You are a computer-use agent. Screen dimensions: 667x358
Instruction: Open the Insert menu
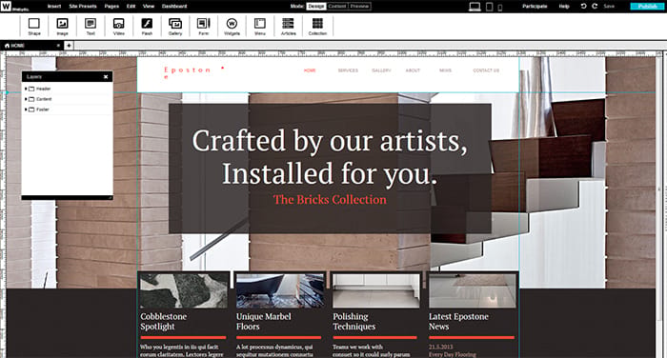click(54, 6)
